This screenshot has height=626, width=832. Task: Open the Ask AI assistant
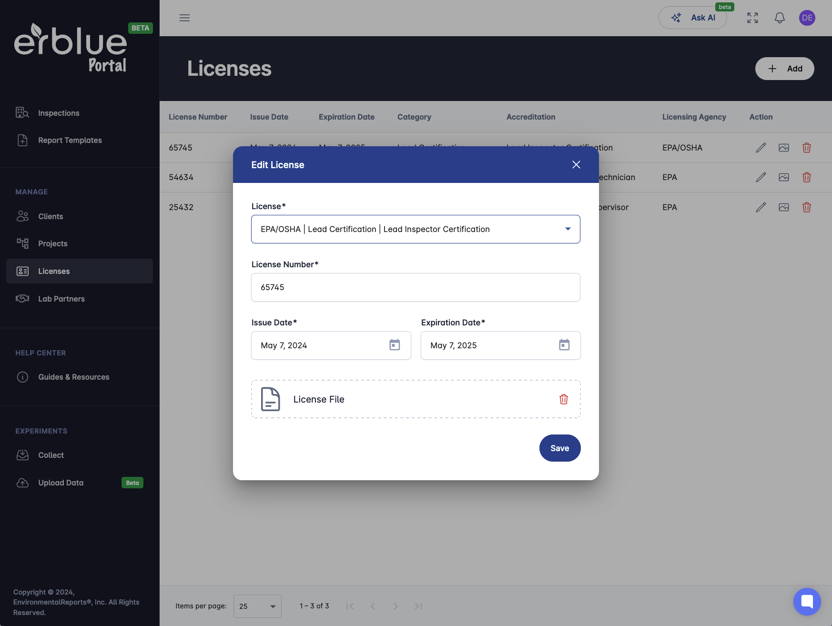[x=692, y=18]
